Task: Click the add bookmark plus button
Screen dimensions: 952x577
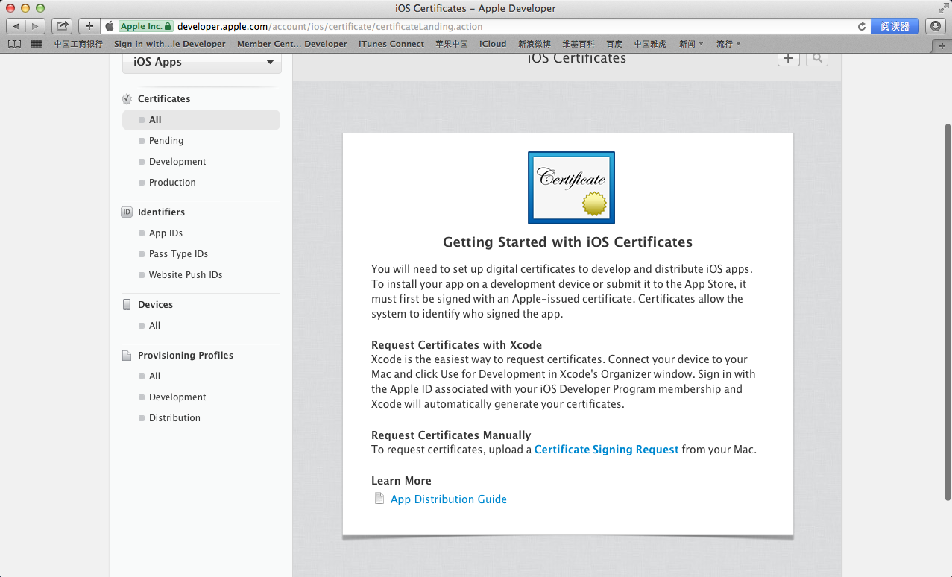Action: click(89, 26)
